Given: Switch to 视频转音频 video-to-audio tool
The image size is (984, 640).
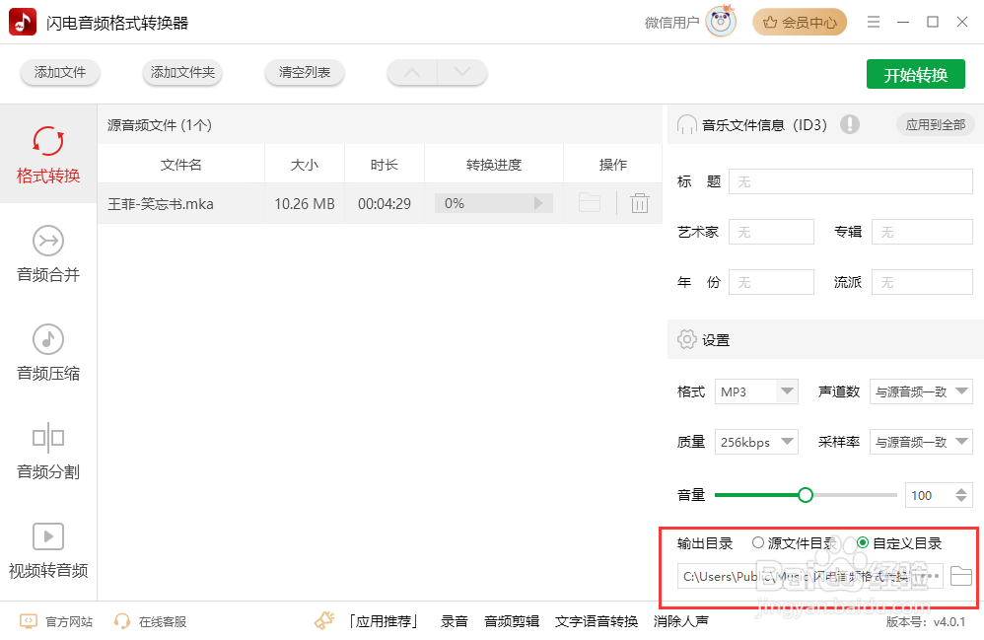Looking at the screenshot, I should tap(48, 549).
